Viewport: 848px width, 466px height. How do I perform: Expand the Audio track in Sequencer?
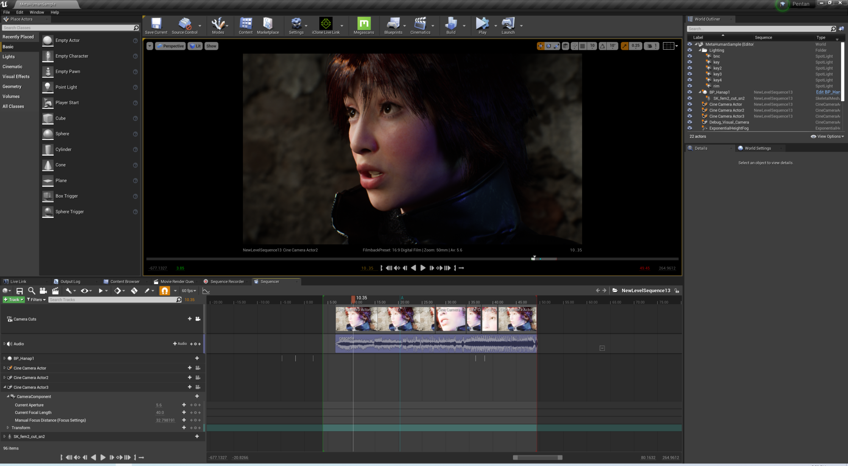4,344
